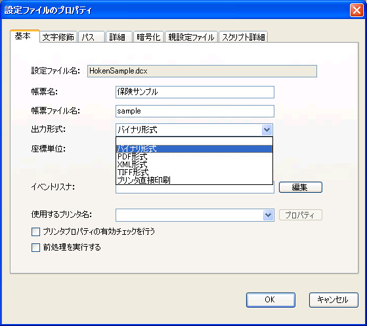
Task: Click the 帳票ファイル名 field containing sample
Action: [195, 111]
